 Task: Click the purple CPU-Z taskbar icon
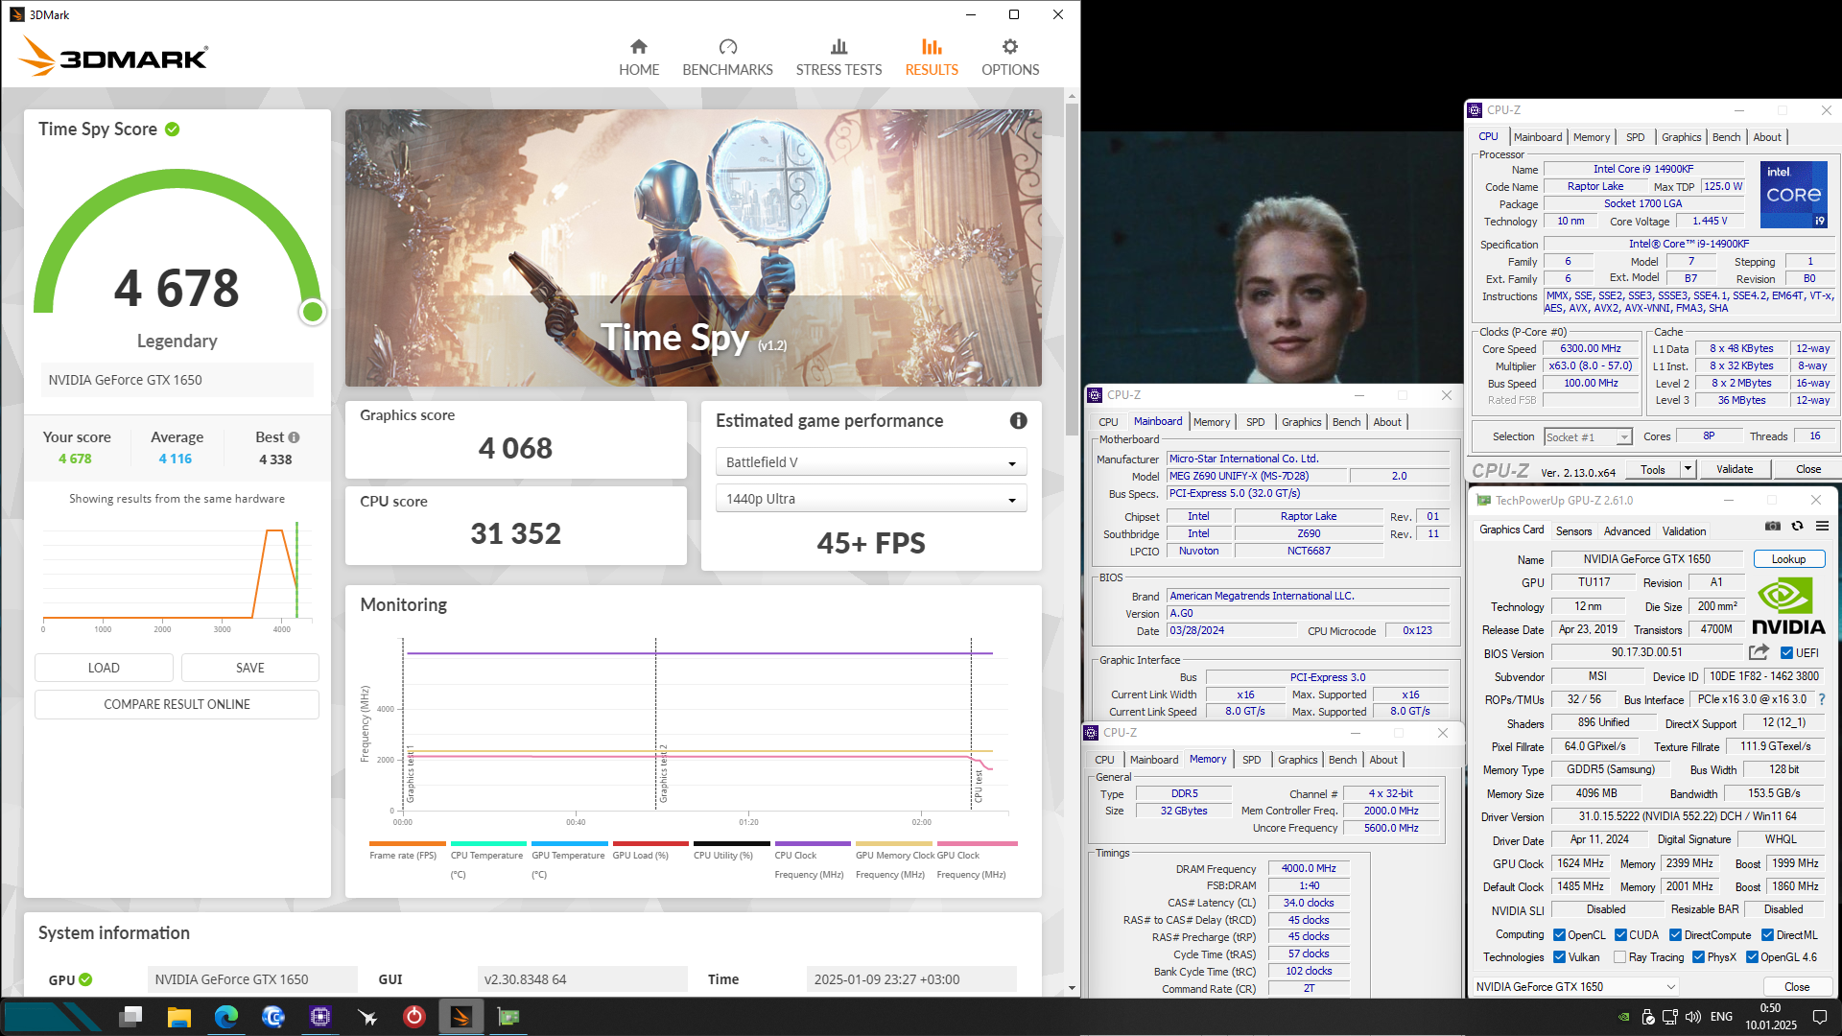[x=319, y=1016]
